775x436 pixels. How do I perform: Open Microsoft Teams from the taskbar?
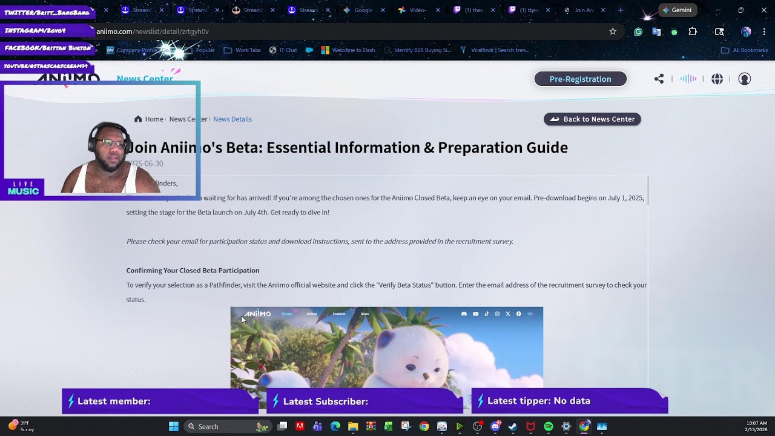[x=317, y=426]
